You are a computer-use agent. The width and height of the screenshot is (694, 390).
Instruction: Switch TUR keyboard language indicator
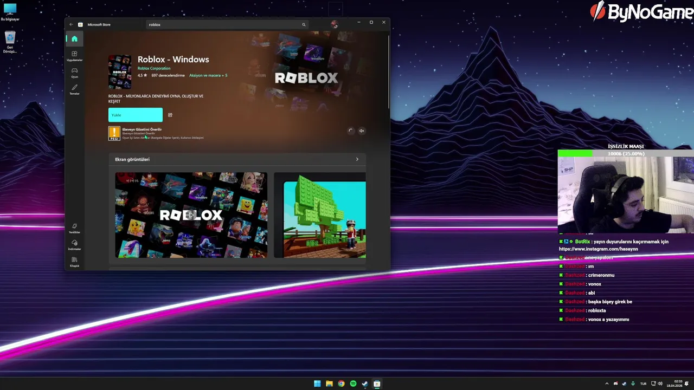pos(644,383)
